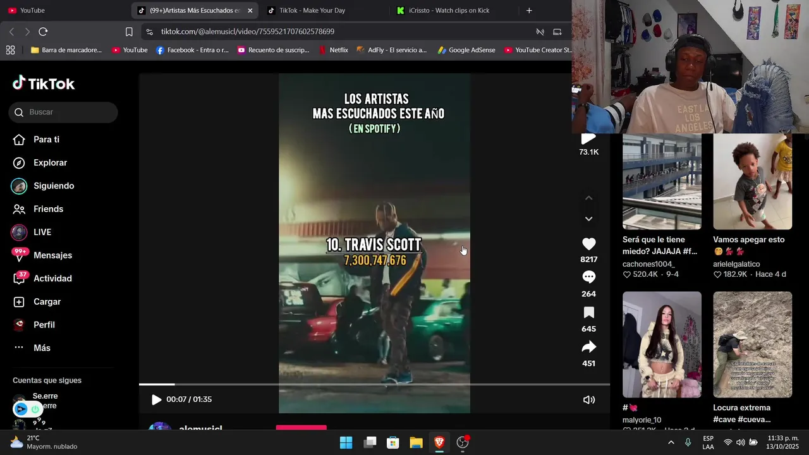The image size is (809, 455).
Task: Open Barra de marcadores folder
Action: (x=66, y=50)
